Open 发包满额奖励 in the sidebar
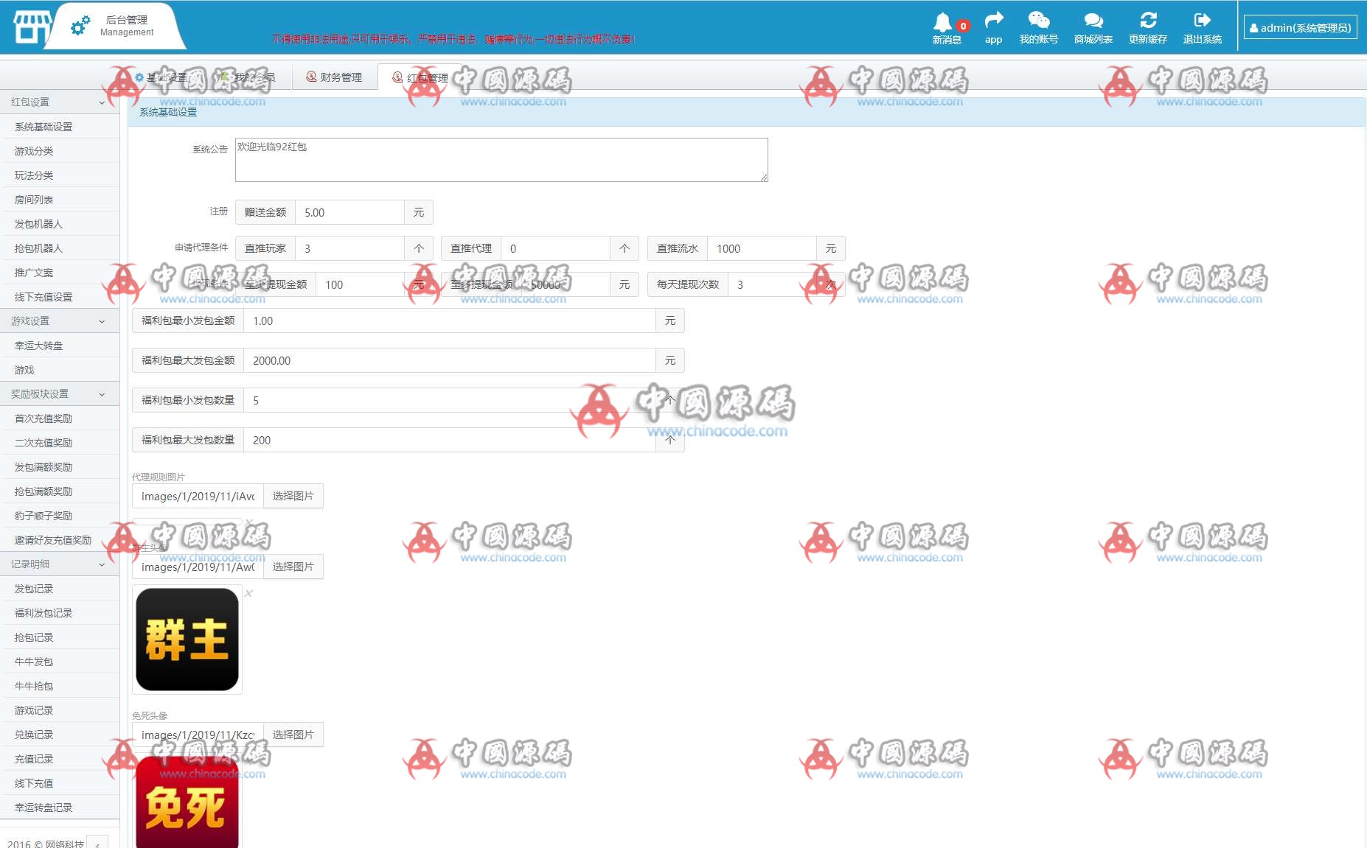The width and height of the screenshot is (1367, 848). (60, 467)
